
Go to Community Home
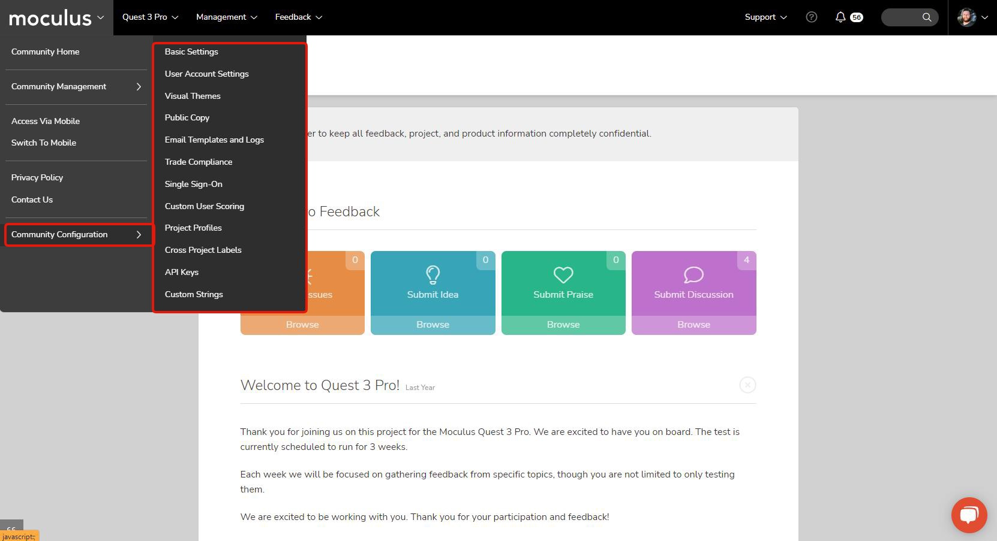click(x=45, y=52)
